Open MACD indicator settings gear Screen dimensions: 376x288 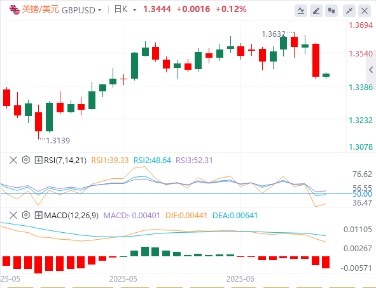(26, 215)
